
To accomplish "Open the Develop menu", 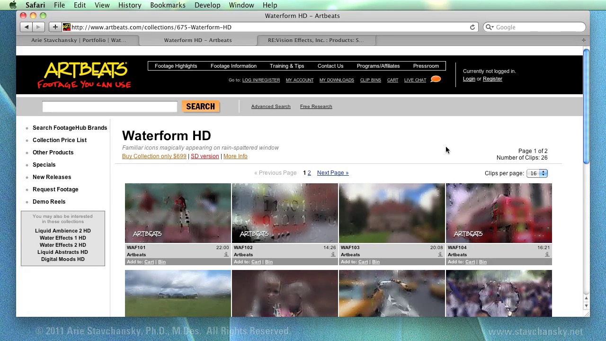I will 207,5.
